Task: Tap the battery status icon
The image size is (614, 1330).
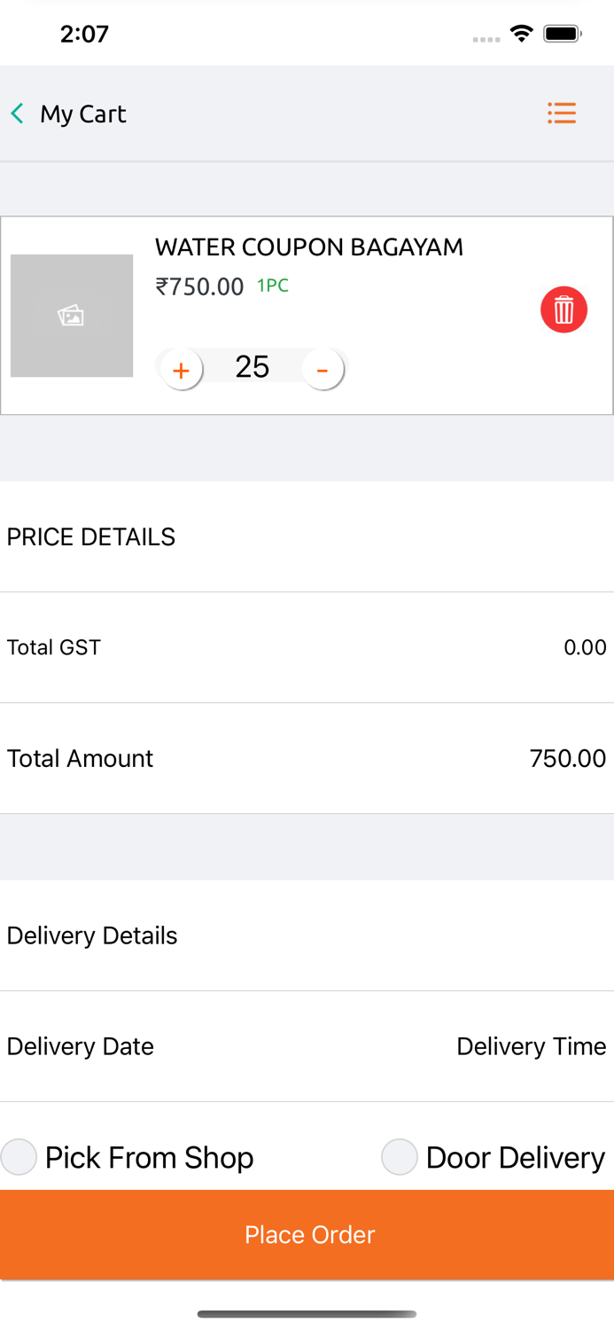Action: (x=562, y=34)
